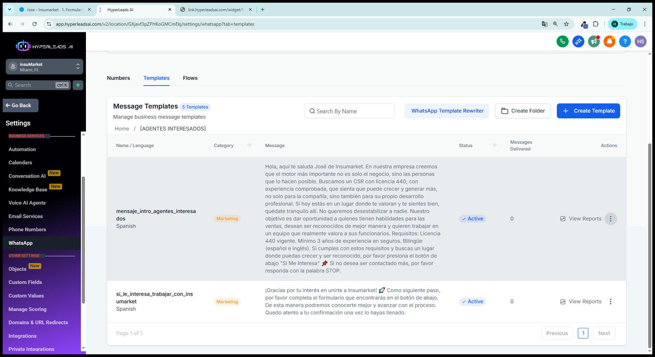Open the orange notifications bell
Image resolution: width=655 pixels, height=357 pixels.
(x=609, y=41)
